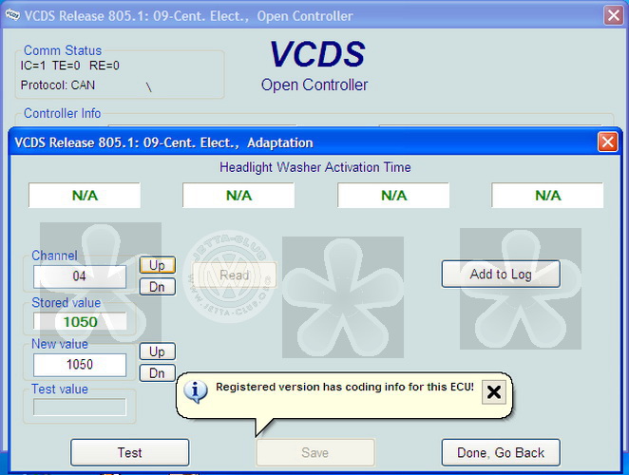Decrease Channel number with the Dn button
Screen dimensions: 629x475
pos(158,287)
